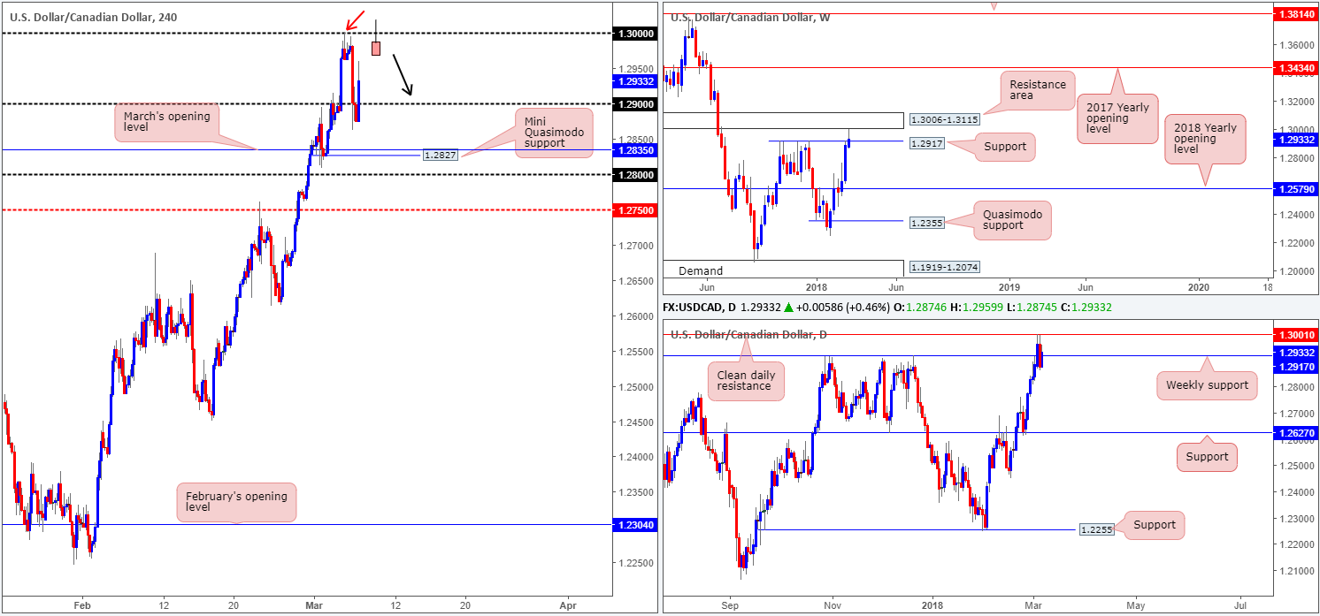Click the "February's opening level" callout

tap(236, 502)
